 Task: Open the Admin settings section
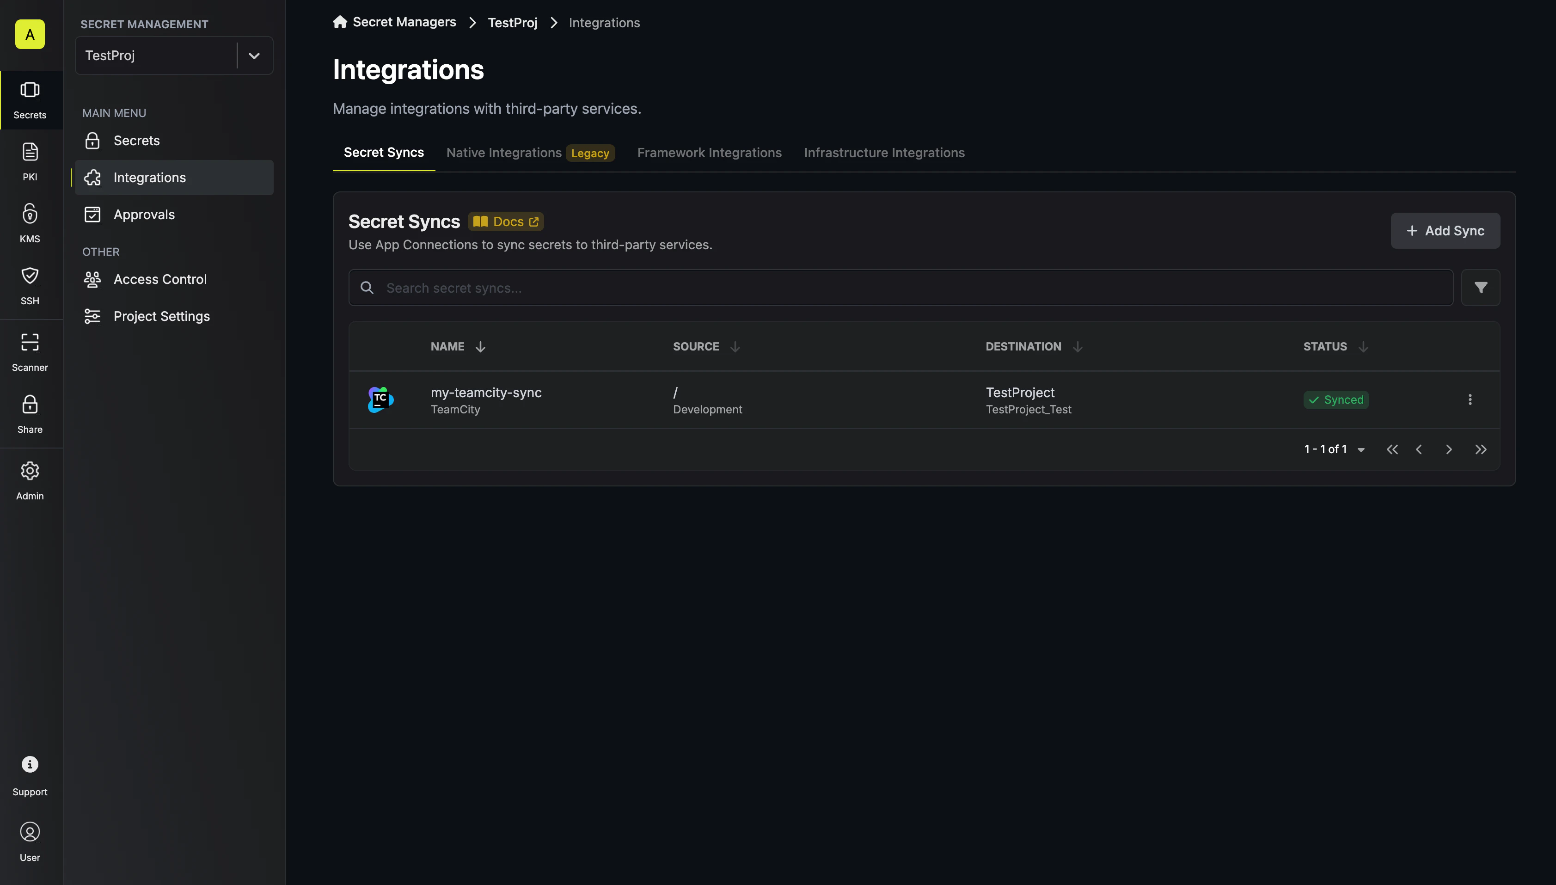tap(30, 481)
